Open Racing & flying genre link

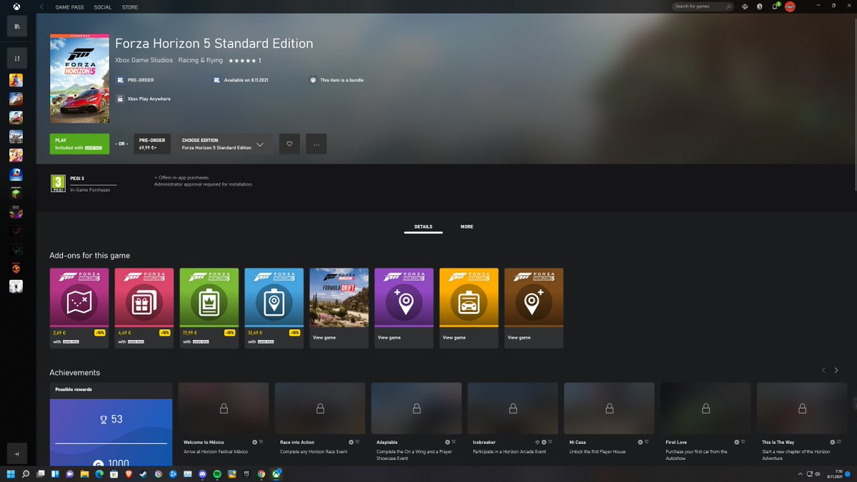click(201, 61)
